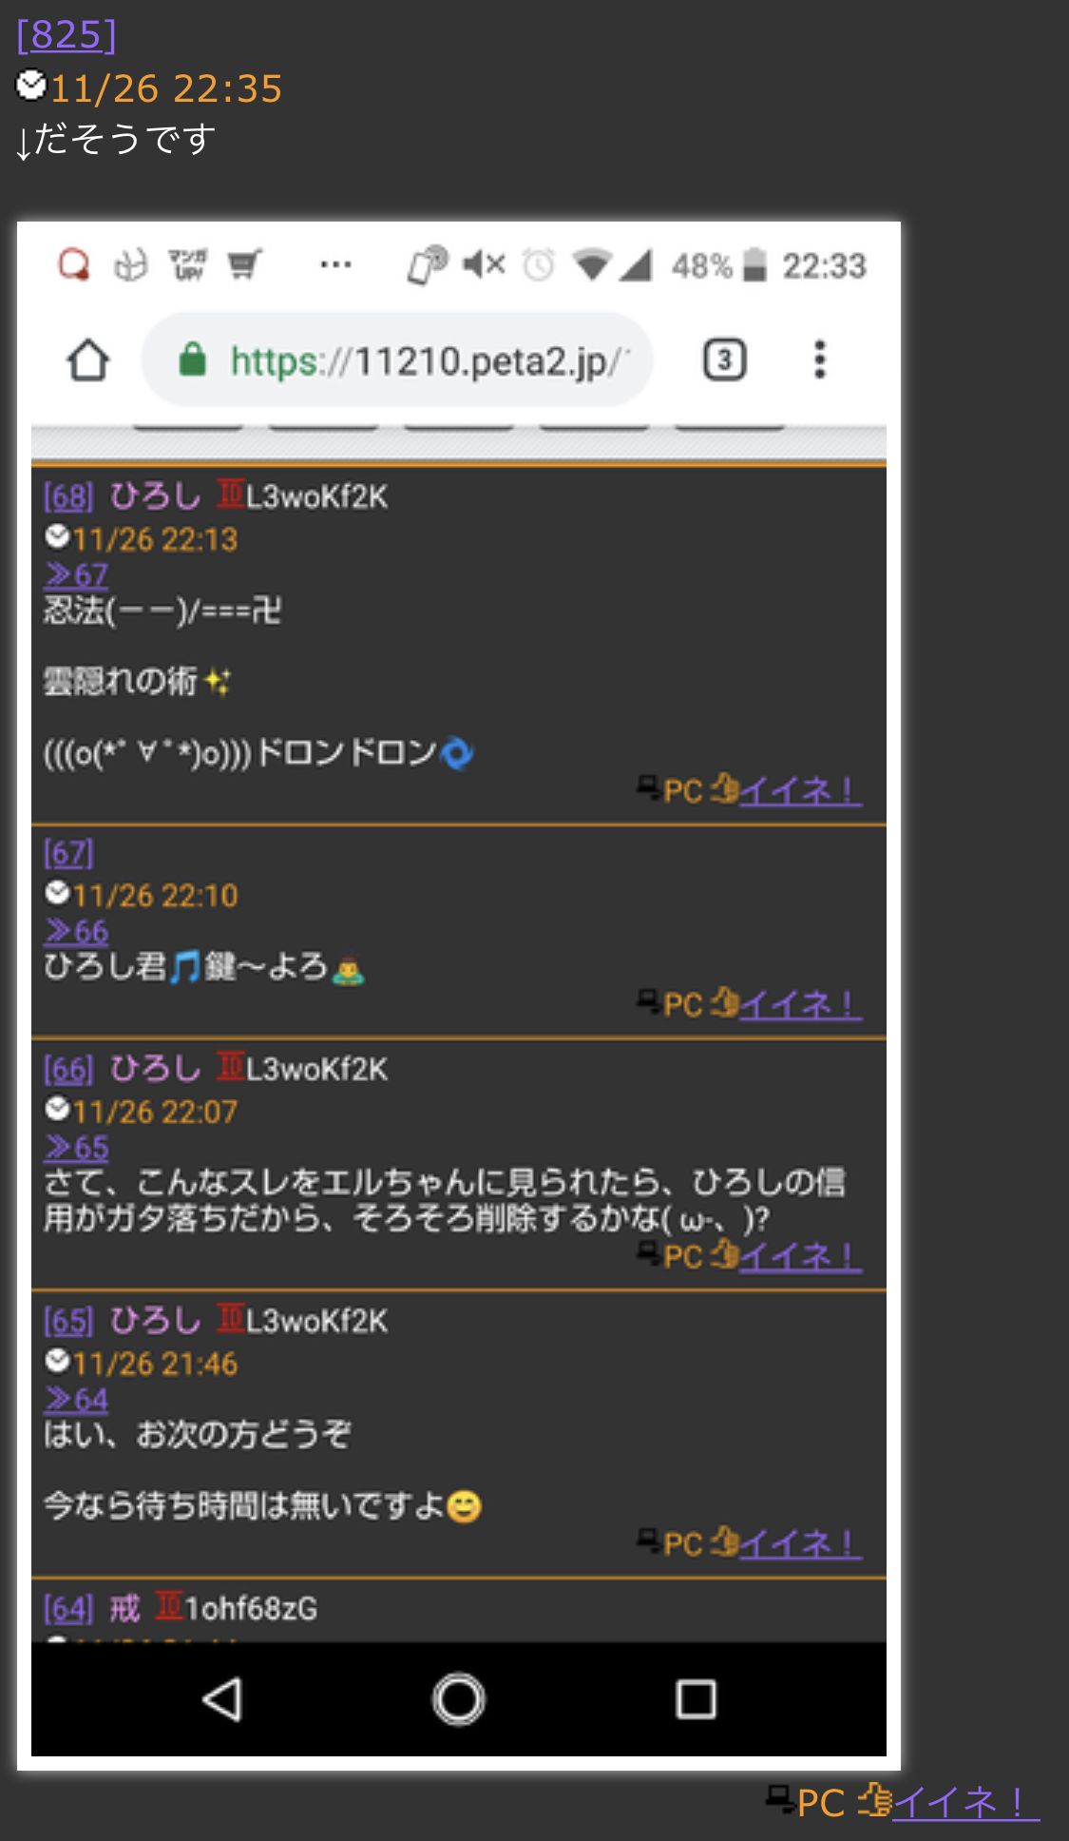Tap the Android home circle icon

(x=459, y=1699)
